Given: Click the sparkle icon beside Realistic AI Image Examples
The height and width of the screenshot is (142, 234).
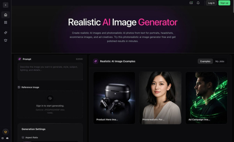Looking at the screenshot, I should (96, 61).
